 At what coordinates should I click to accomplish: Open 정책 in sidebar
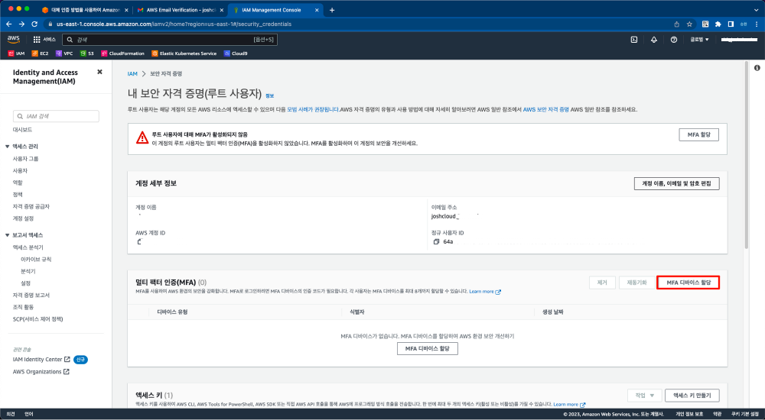(x=18, y=195)
